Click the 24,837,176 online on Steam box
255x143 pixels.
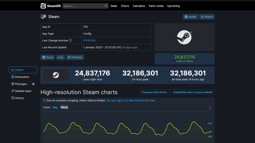(184, 59)
